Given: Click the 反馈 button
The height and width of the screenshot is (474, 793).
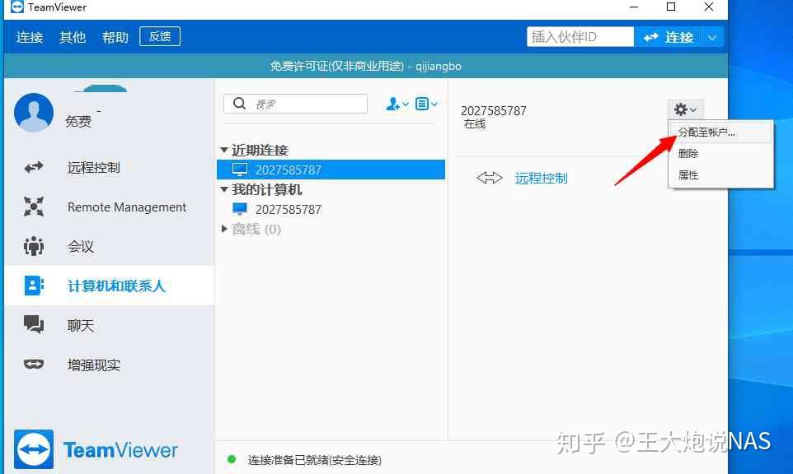Looking at the screenshot, I should [159, 36].
